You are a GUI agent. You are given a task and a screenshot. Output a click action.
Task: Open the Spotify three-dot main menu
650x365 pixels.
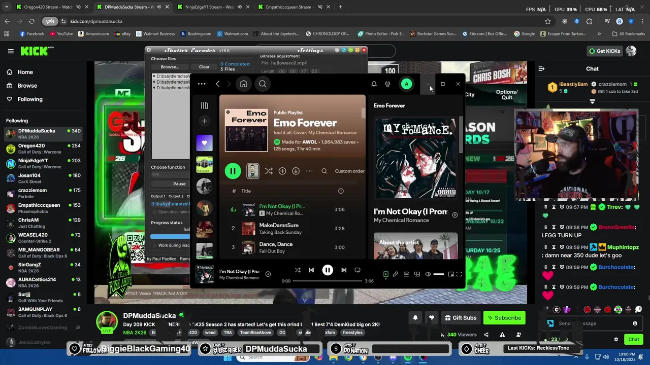(x=202, y=84)
